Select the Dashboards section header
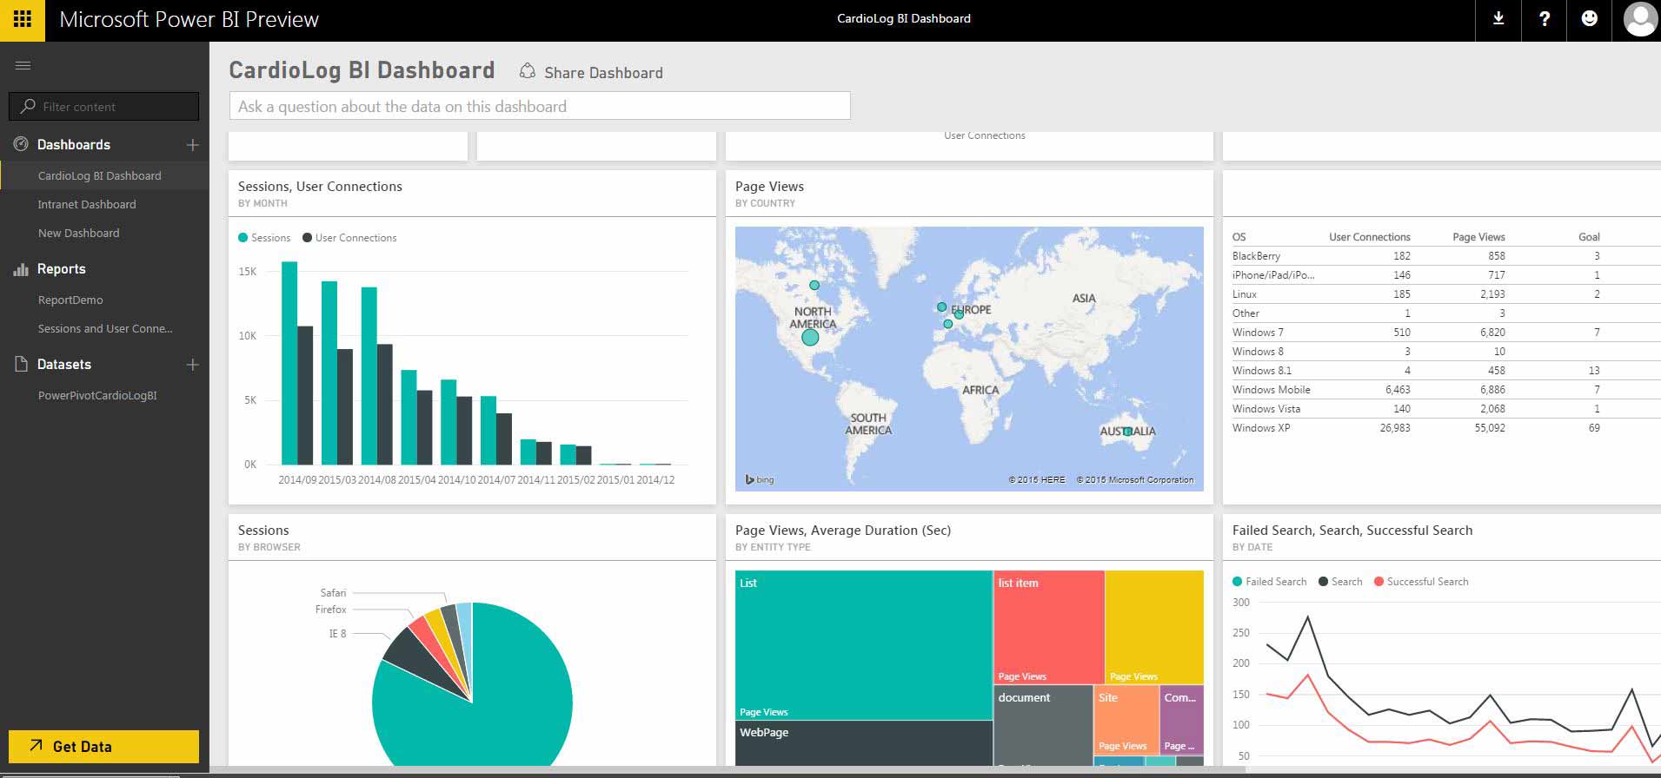Viewport: 1661px width, 778px height. click(x=73, y=144)
